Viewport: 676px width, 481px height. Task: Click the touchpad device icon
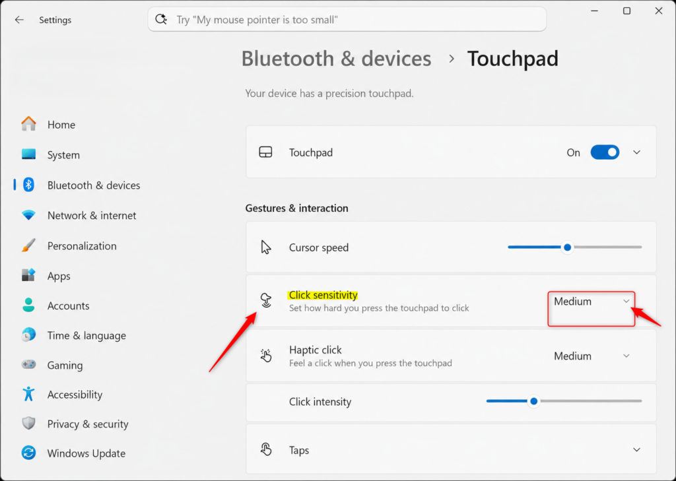click(x=265, y=152)
